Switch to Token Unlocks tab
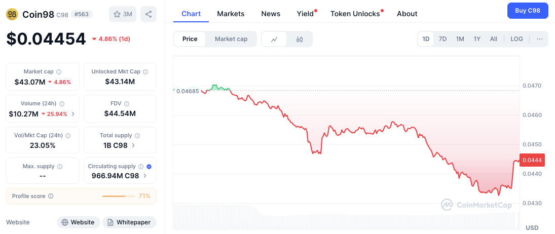This screenshot has height=234, width=555. pos(355,14)
